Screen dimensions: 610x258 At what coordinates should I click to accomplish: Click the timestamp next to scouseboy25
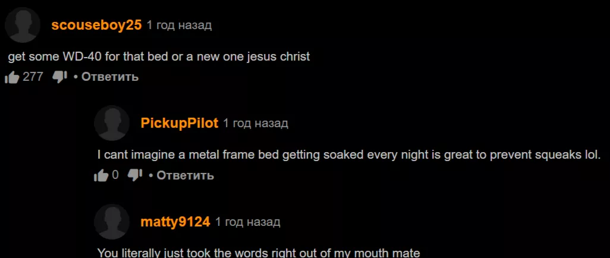(179, 26)
